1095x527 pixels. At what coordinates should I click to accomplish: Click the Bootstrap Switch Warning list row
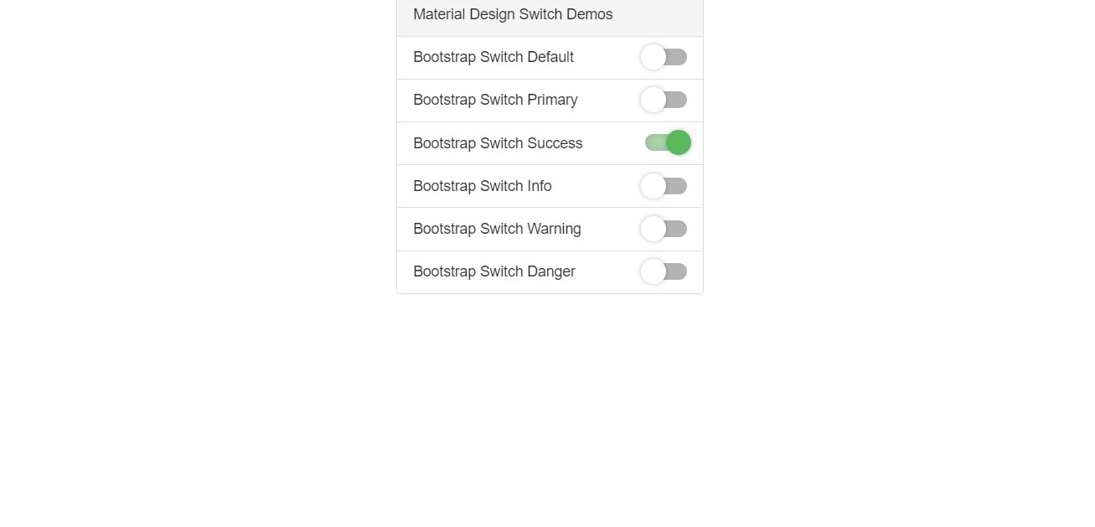550,229
